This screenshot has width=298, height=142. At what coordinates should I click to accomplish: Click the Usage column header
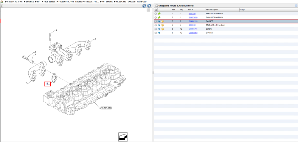(x=268, y=10)
